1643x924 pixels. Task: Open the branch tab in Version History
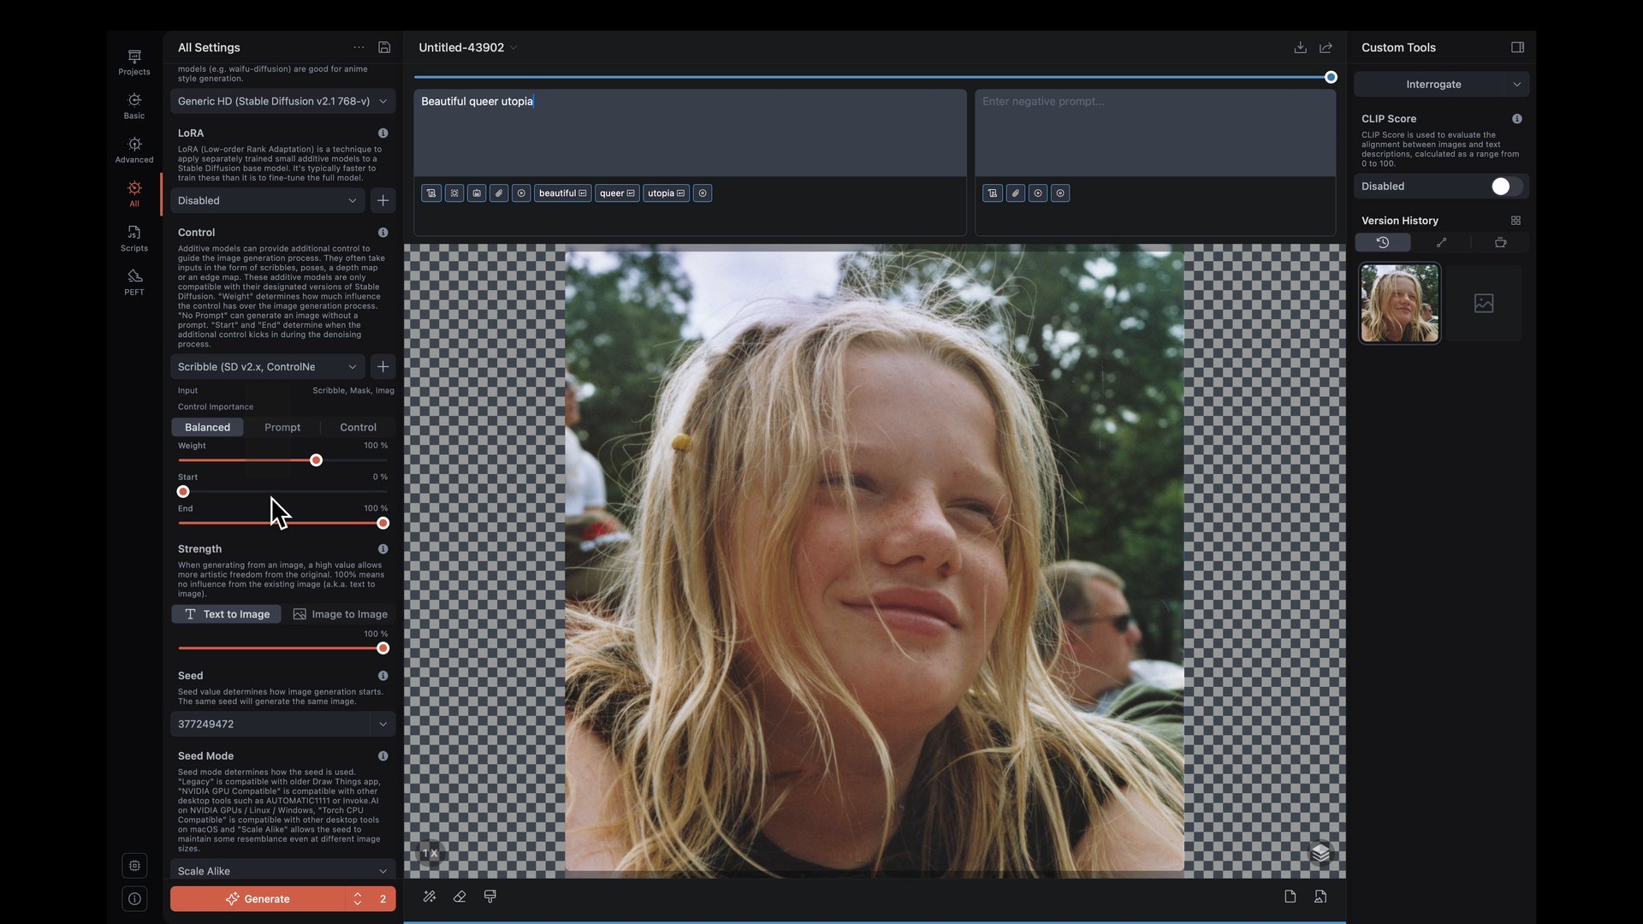click(x=1441, y=243)
